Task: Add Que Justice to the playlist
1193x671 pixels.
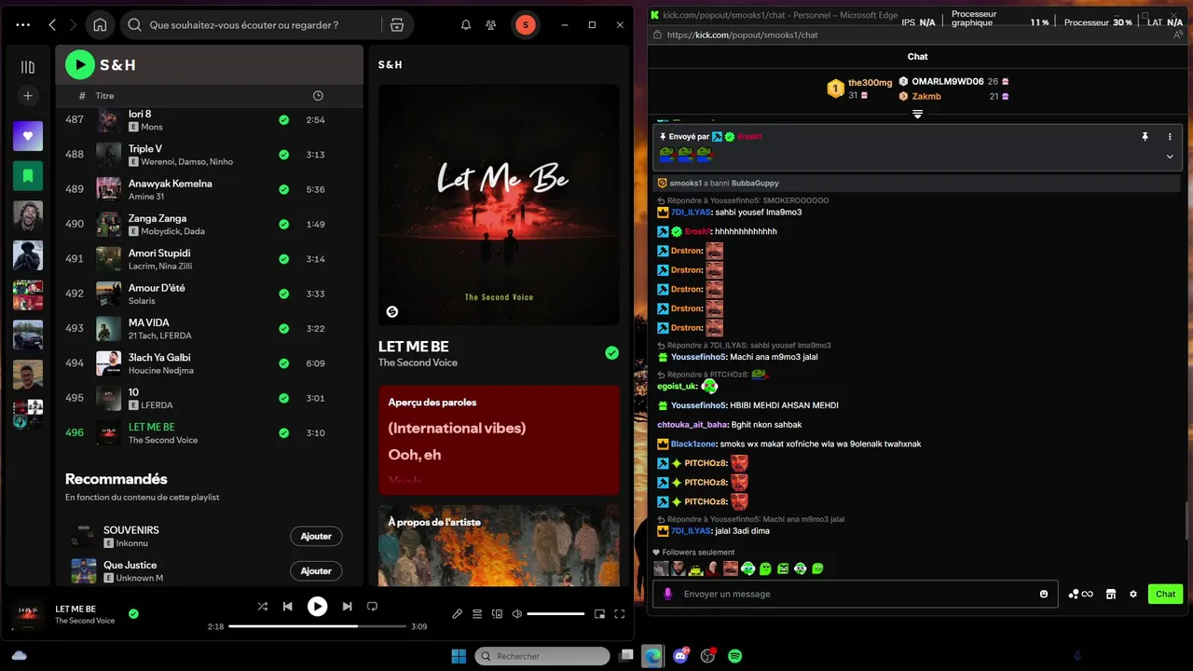Action: coord(316,570)
